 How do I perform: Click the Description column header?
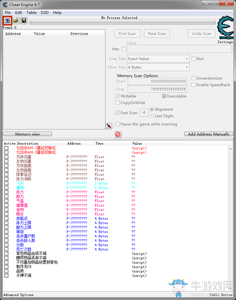coord(28,143)
